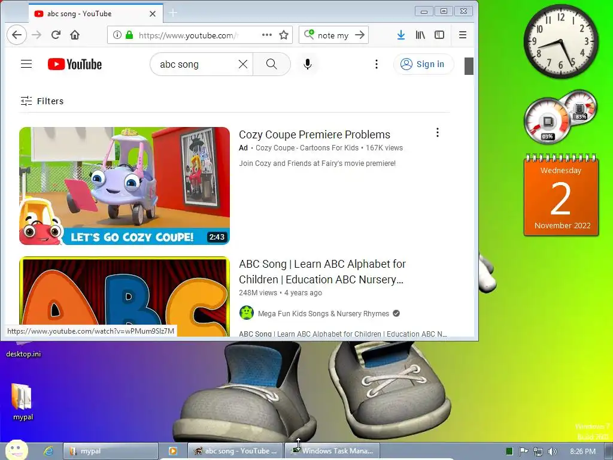
Task: Open ABC Song Learn ABC Alphabet title
Action: click(x=323, y=272)
